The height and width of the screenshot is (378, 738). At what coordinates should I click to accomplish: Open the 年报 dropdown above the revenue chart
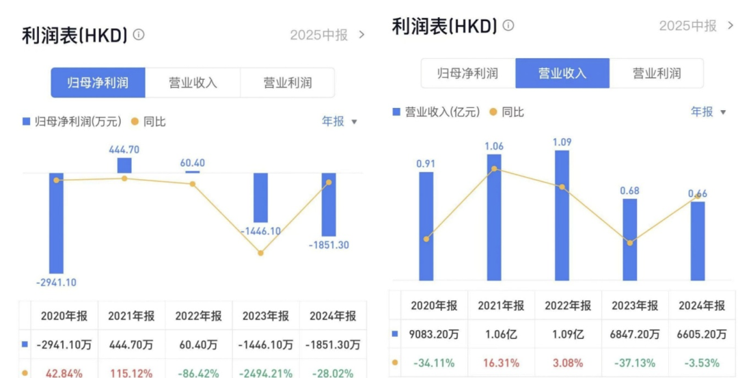click(x=708, y=111)
